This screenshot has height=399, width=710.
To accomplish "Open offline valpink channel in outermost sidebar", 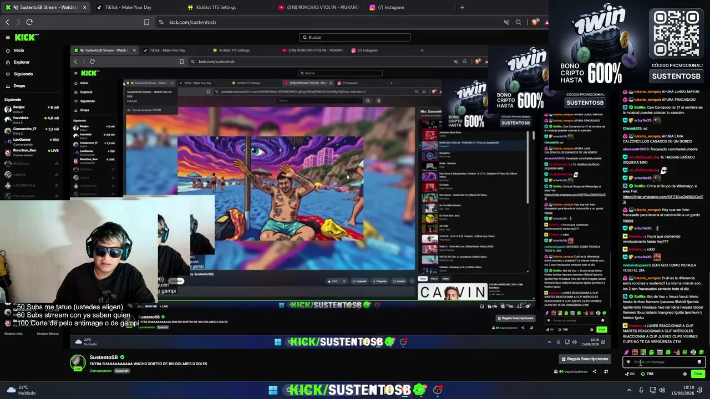I will point(32,174).
